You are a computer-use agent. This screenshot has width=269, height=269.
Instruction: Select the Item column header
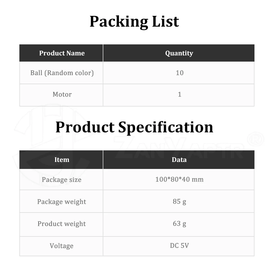tap(62, 160)
